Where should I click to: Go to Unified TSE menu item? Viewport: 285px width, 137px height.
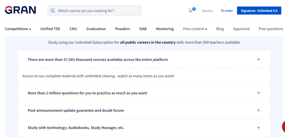50,29
